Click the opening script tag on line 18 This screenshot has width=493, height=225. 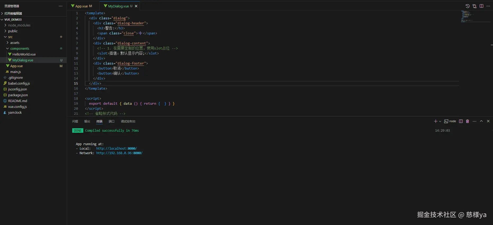[x=93, y=99]
